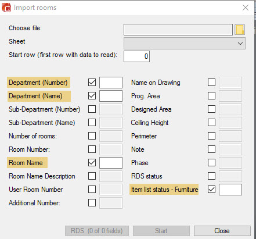Uncheck the Department (Name) checkbox
The image size is (256, 239).
(92, 96)
